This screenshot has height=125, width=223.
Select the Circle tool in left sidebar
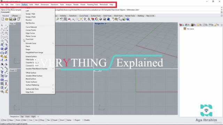coord(2,33)
